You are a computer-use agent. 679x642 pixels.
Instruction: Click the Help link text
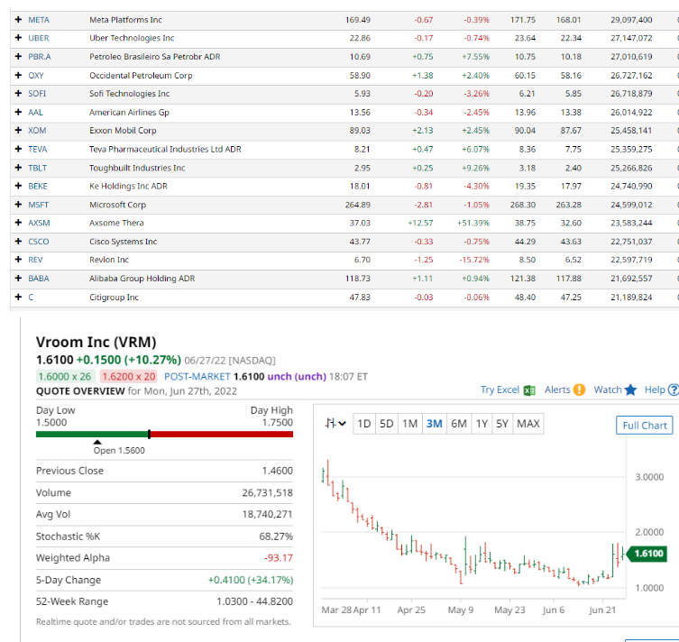[655, 390]
